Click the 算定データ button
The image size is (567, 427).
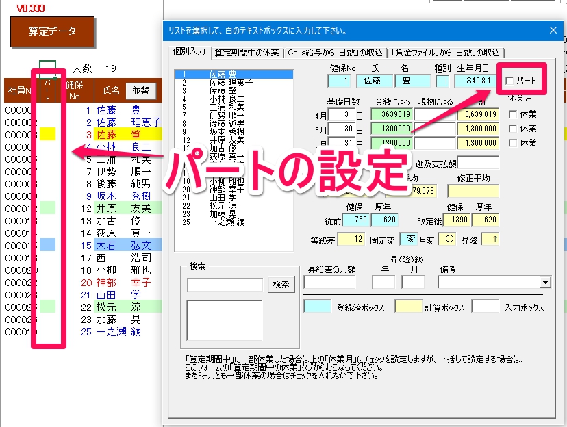52,31
